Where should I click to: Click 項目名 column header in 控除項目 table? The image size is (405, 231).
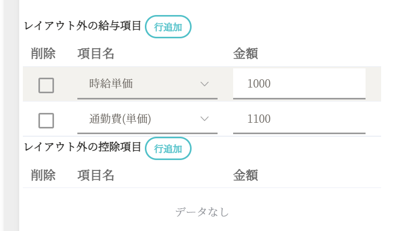coord(96,175)
